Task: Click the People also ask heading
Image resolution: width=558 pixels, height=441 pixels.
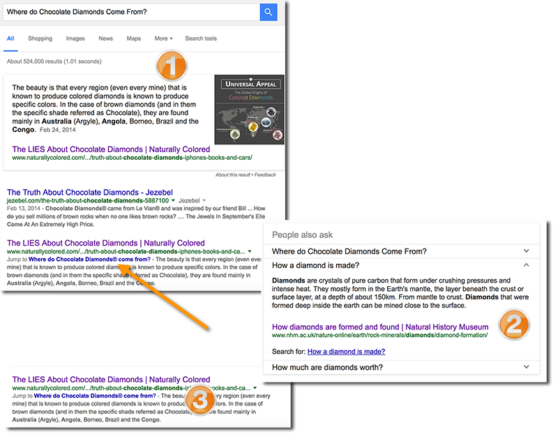Action: [302, 235]
